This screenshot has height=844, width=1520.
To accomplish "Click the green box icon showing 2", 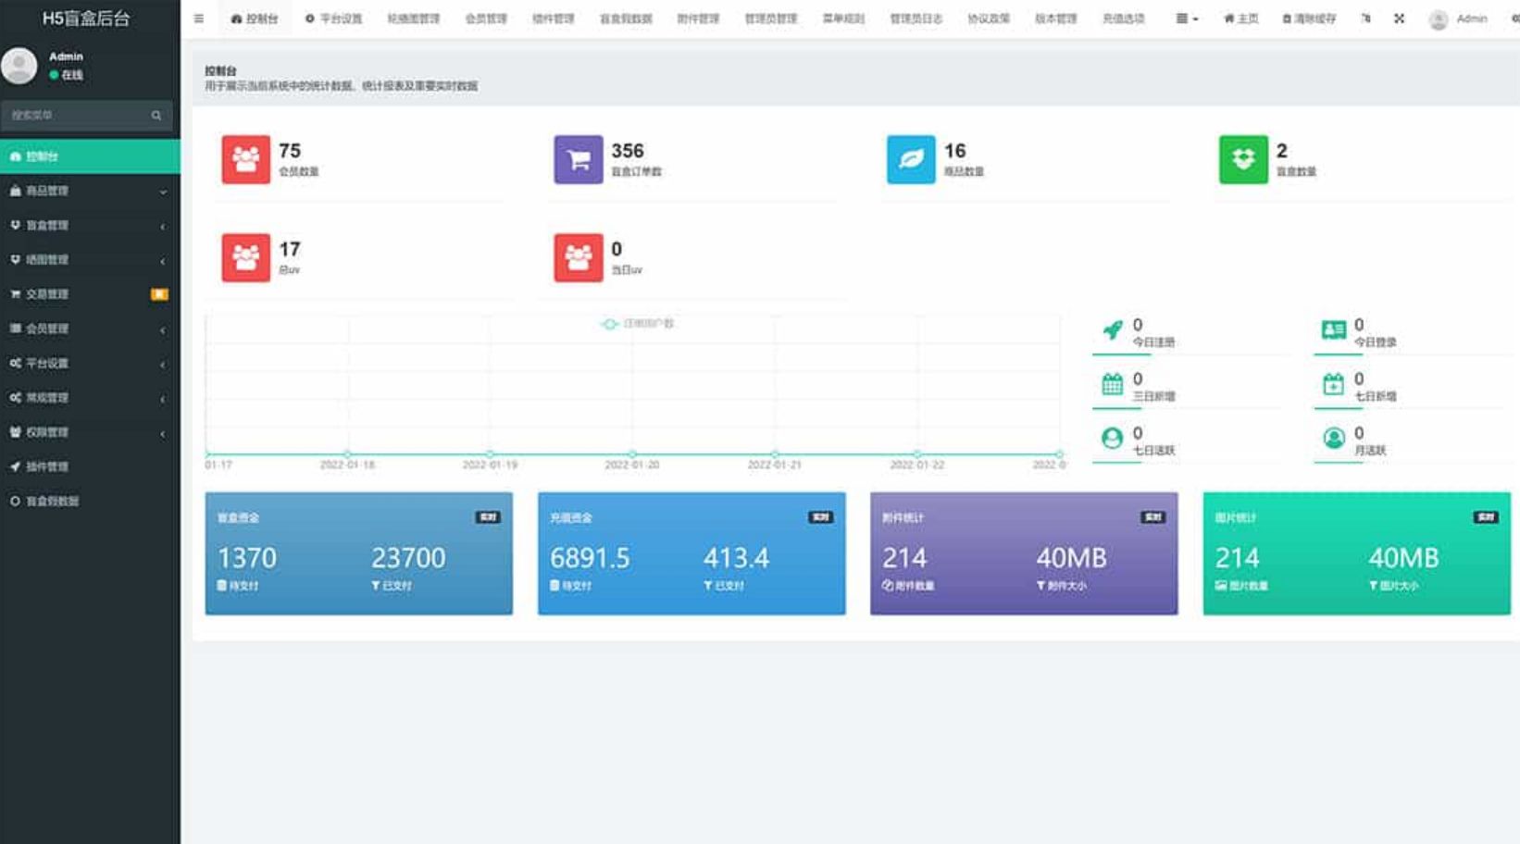I will tap(1242, 159).
